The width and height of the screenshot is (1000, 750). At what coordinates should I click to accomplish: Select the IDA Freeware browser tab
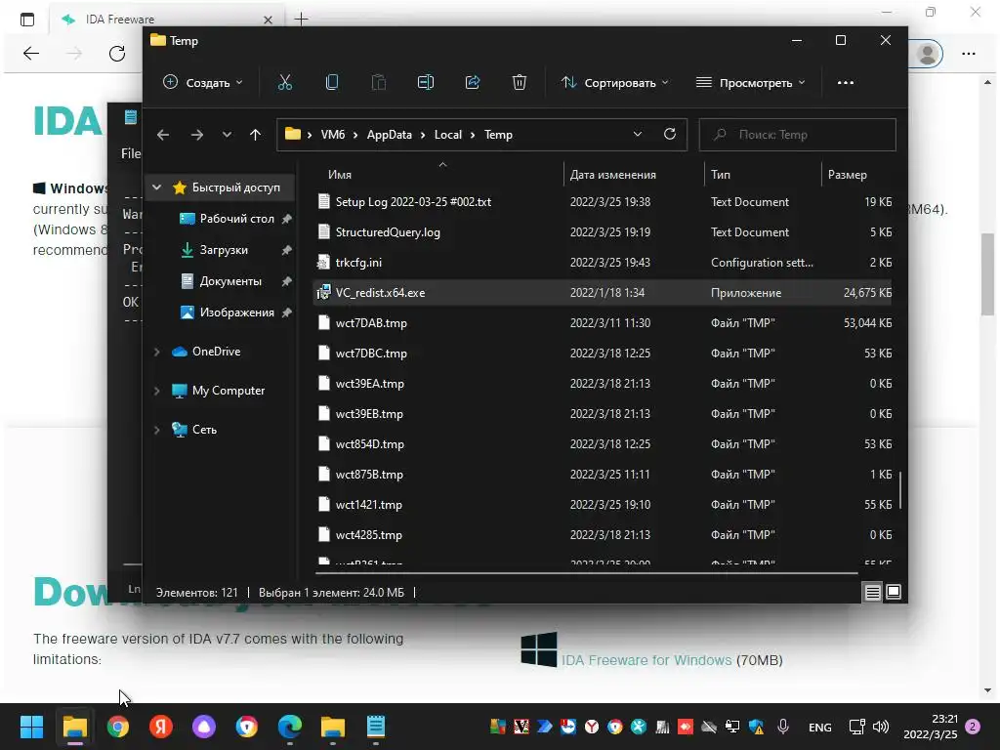tap(167, 20)
